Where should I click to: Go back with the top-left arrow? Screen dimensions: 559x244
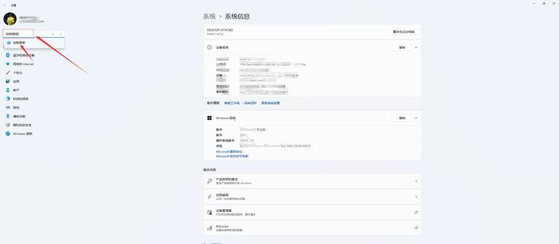click(x=4, y=5)
